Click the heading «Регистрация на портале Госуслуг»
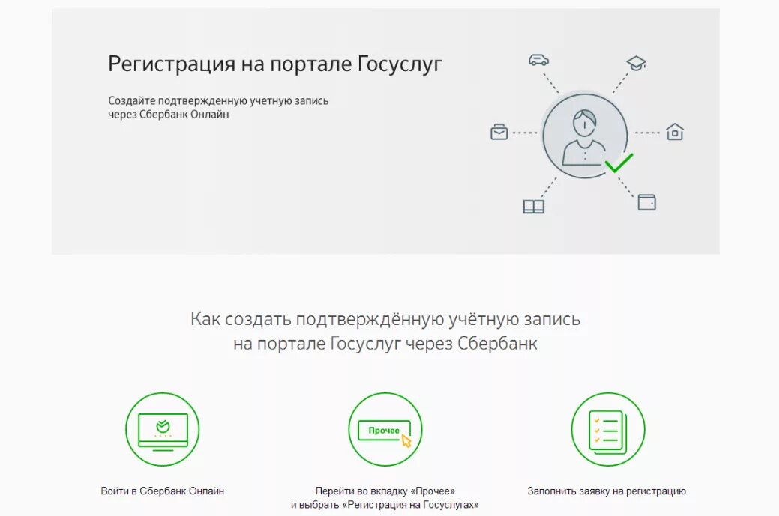779x516 pixels. coord(274,64)
